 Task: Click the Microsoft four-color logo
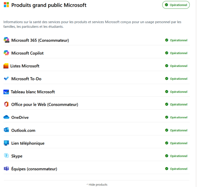point(6,5)
